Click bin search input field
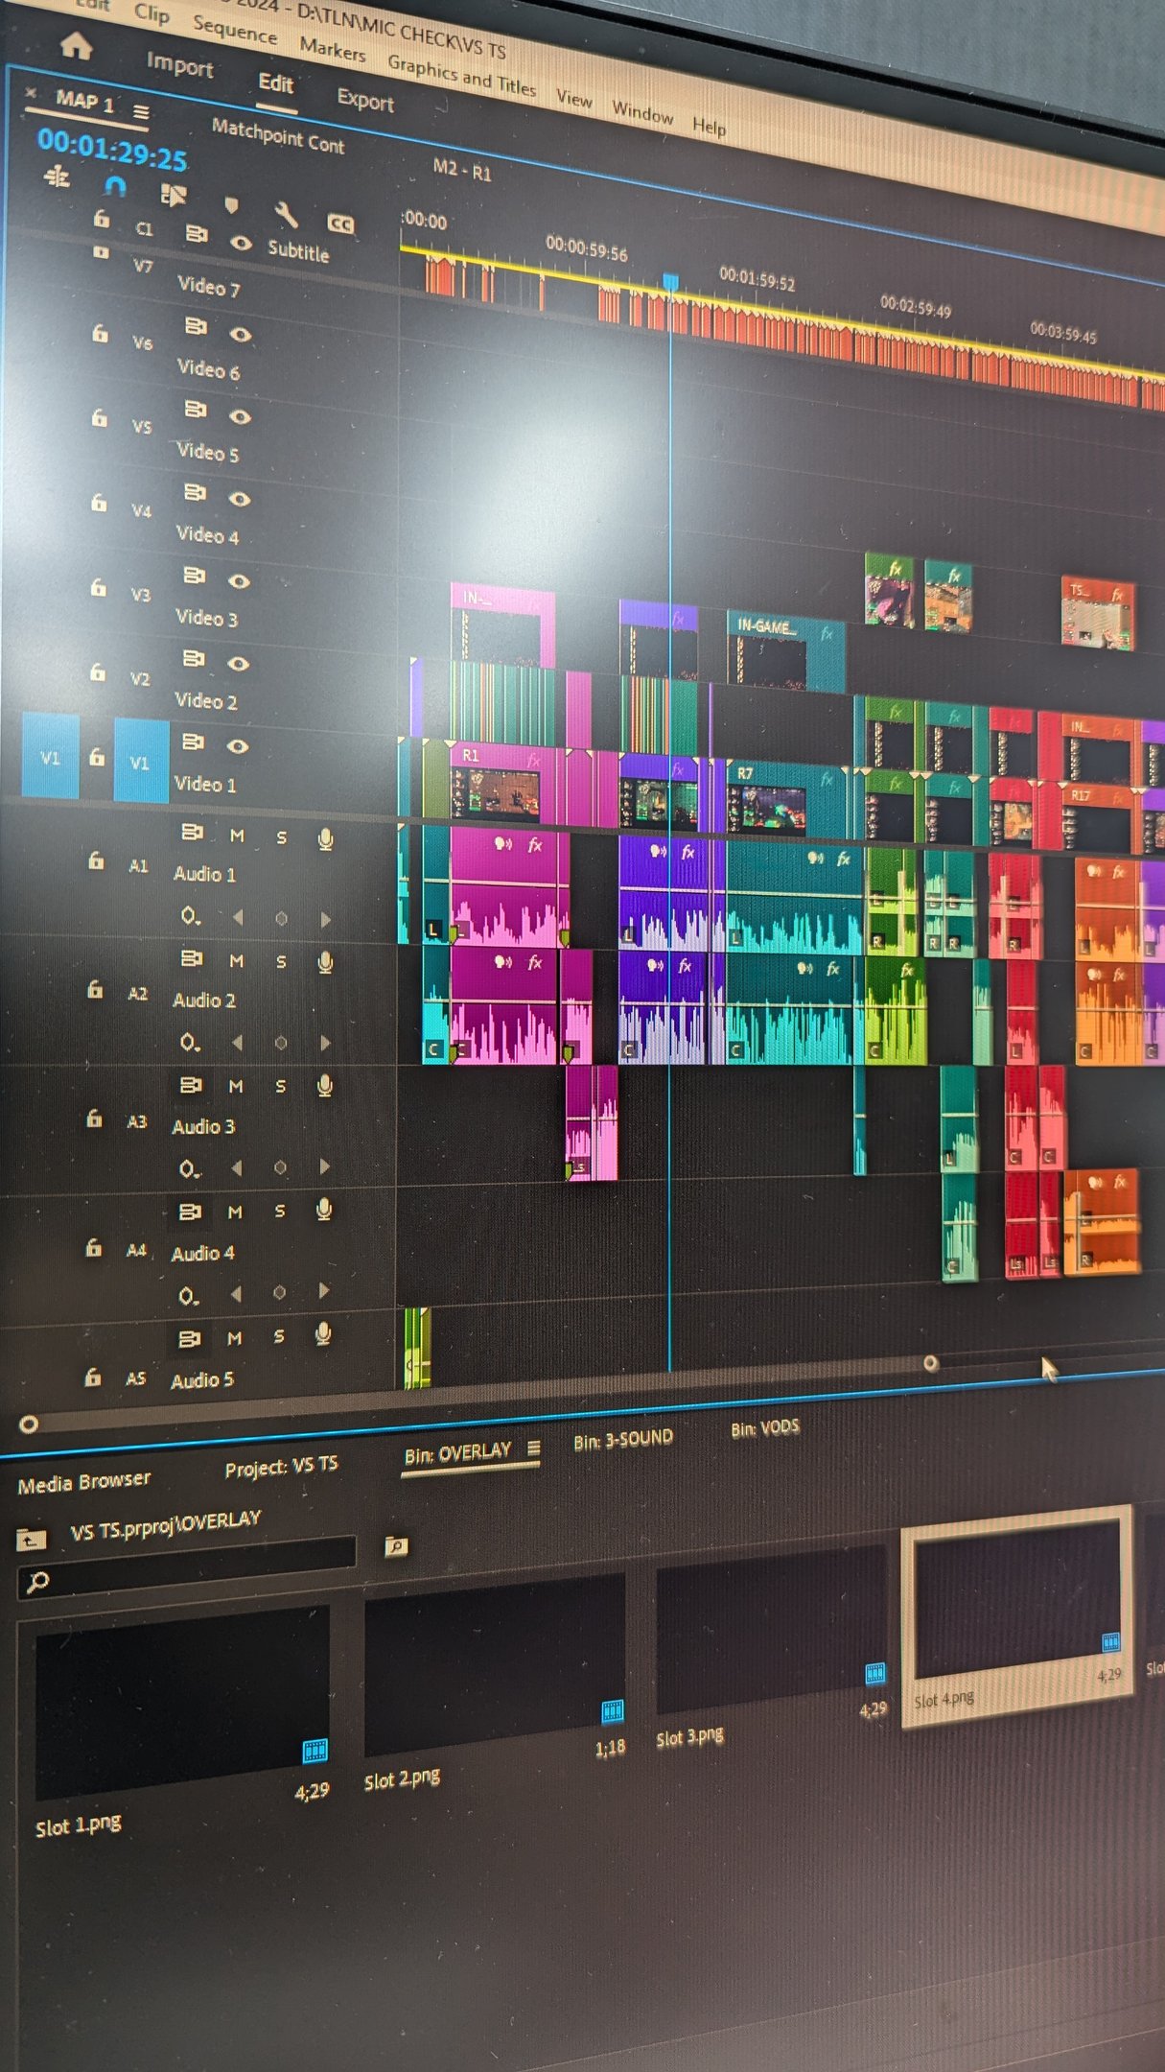The width and height of the screenshot is (1165, 2072). pyautogui.click(x=187, y=1567)
